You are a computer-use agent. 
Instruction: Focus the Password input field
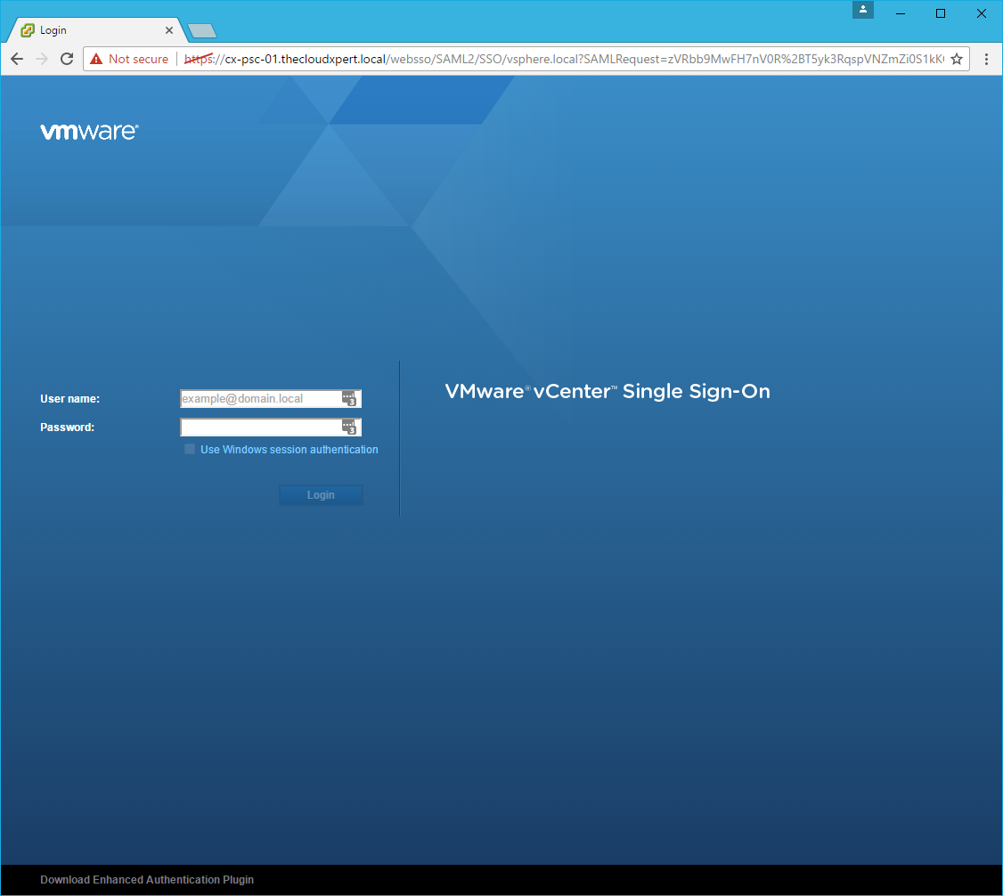(x=258, y=428)
